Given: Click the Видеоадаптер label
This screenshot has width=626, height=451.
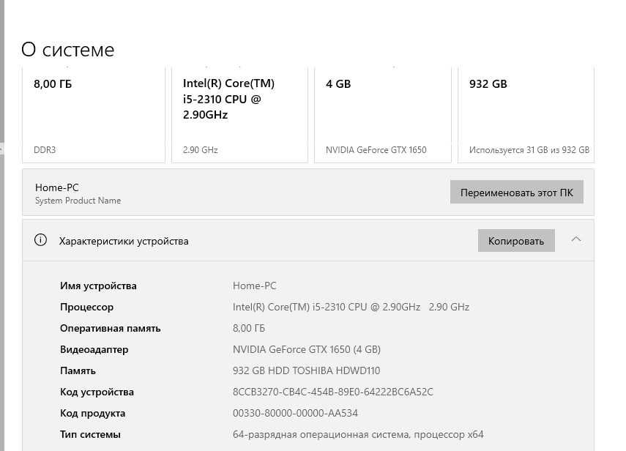Looking at the screenshot, I should pyautogui.click(x=94, y=350).
